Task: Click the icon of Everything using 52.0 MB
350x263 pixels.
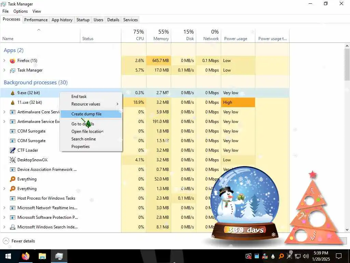Action: click(13, 179)
